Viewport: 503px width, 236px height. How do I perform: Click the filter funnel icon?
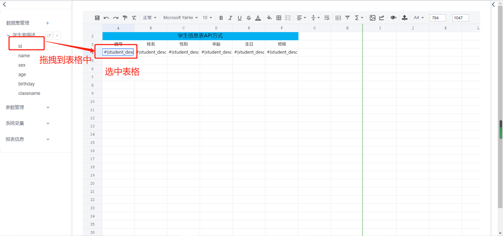pos(347,18)
